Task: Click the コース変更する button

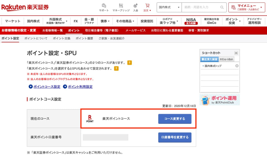Action: (x=175, y=119)
